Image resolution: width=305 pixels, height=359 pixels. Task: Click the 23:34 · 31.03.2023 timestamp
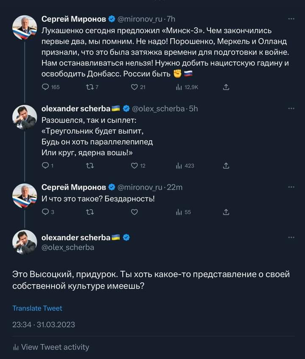[44, 325]
